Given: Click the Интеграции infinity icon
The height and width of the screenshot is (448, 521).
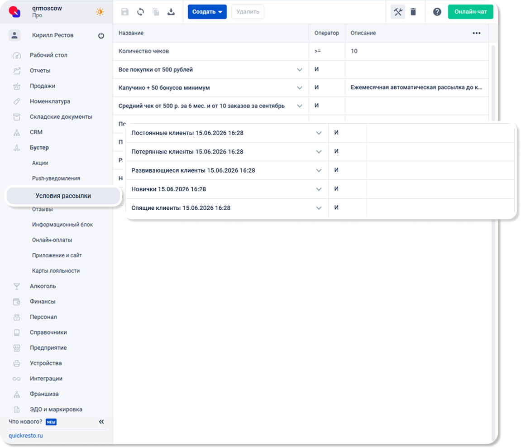Looking at the screenshot, I should pos(17,379).
